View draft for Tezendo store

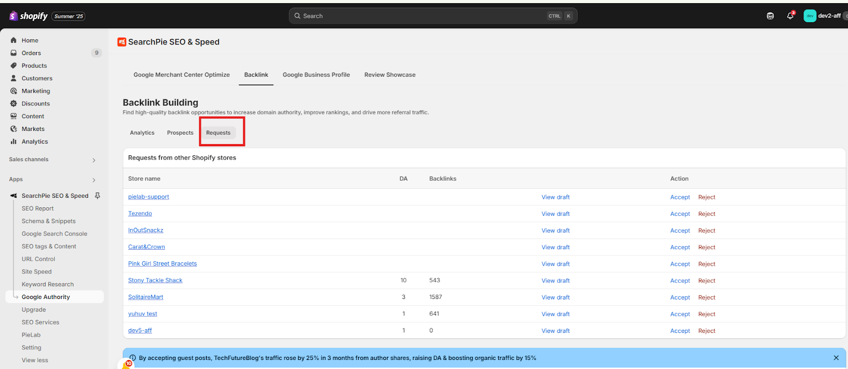[x=555, y=214]
